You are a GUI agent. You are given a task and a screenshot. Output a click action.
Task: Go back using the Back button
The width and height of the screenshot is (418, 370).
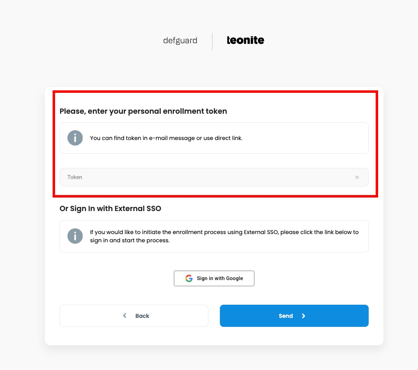click(x=134, y=316)
